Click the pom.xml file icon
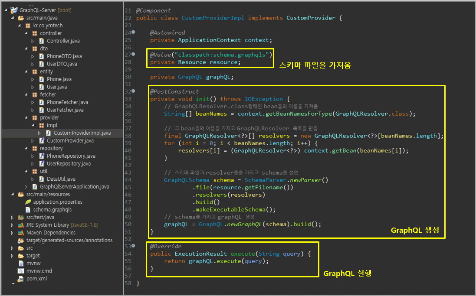476x296 pixels. [20, 279]
